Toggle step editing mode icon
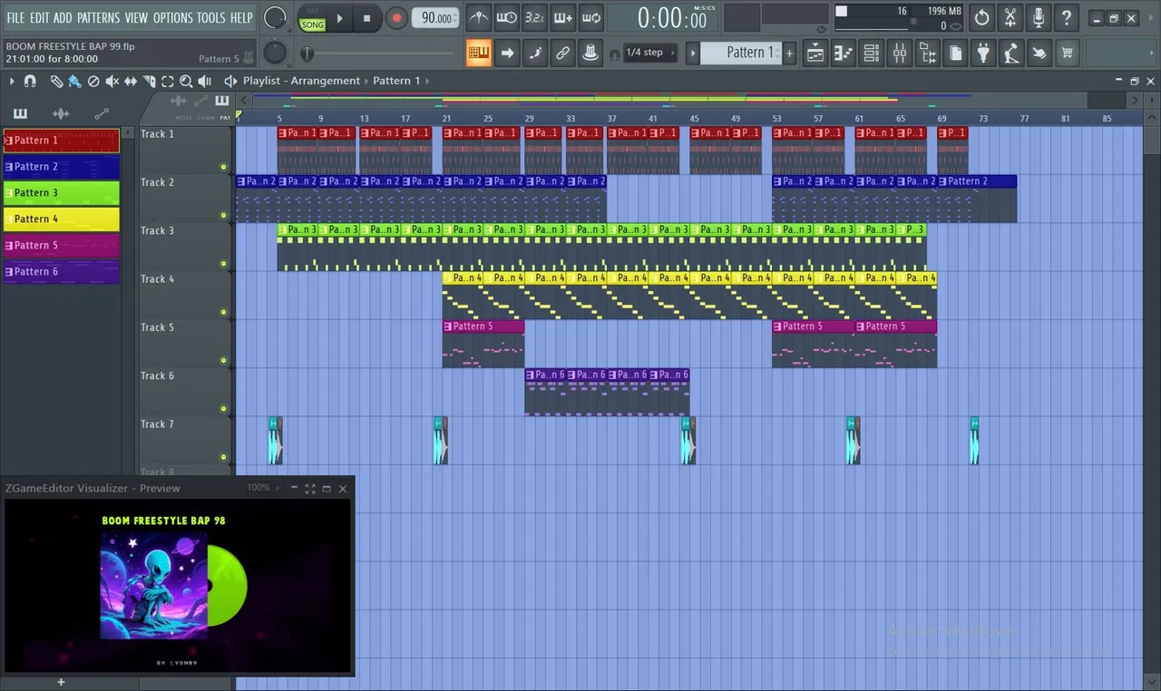The image size is (1161, 691). point(535,53)
